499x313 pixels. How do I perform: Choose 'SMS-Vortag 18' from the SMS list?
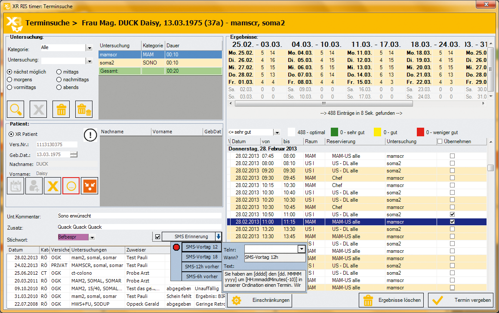click(x=201, y=257)
